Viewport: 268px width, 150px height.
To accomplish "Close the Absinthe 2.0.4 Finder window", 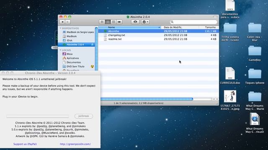I will tap(61, 17).
